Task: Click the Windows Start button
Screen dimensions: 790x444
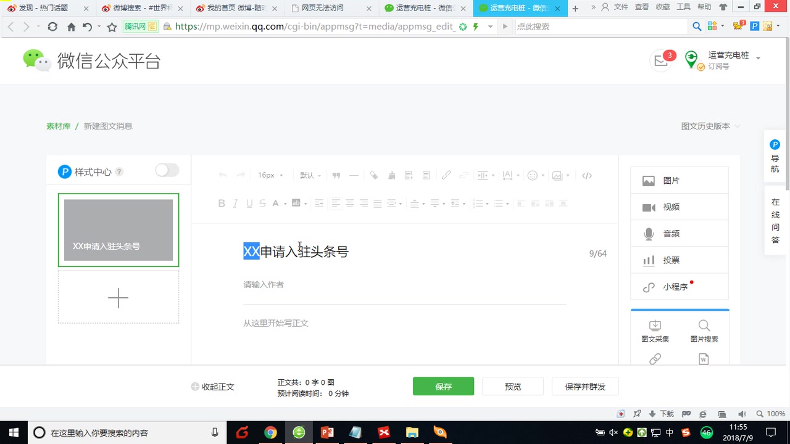Action: (x=14, y=432)
